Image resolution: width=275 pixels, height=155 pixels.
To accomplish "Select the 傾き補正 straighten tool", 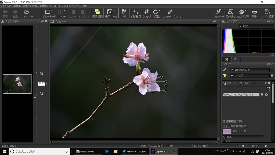I will click(136, 13).
